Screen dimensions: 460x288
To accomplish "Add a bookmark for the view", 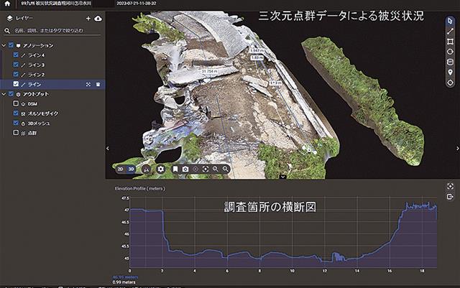I will point(175,169).
